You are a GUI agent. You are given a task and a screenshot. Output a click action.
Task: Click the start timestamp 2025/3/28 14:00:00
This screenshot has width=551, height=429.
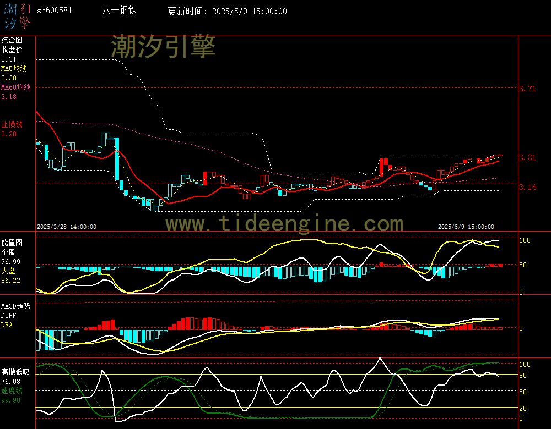pyautogui.click(x=67, y=227)
